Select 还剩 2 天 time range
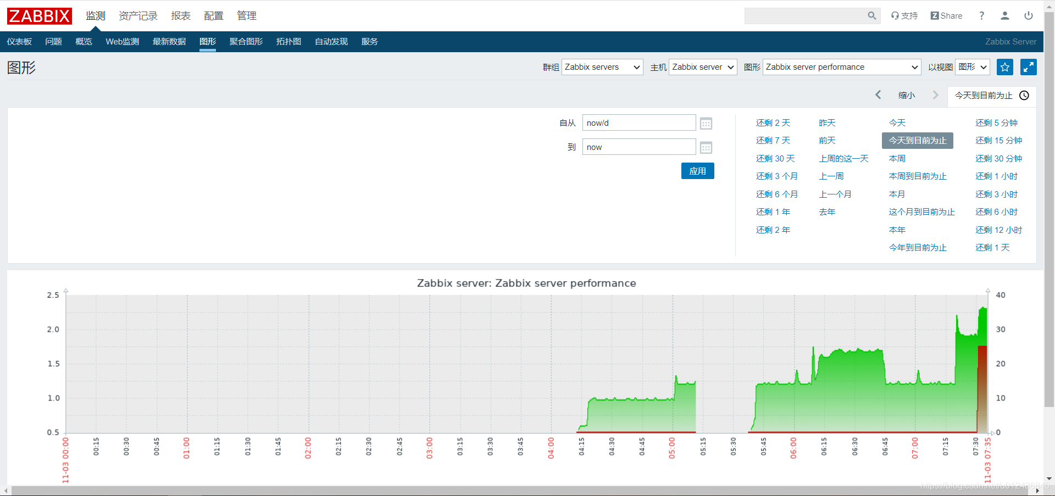 coord(773,123)
